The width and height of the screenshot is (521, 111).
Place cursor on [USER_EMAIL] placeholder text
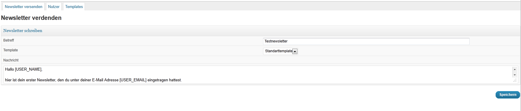(133, 80)
